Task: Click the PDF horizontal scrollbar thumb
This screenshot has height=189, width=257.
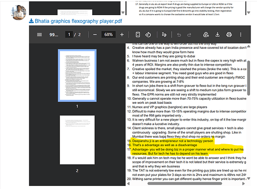Action: 185,183
